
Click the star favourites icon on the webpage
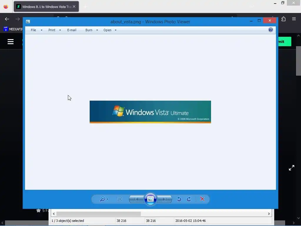pos(39,210)
